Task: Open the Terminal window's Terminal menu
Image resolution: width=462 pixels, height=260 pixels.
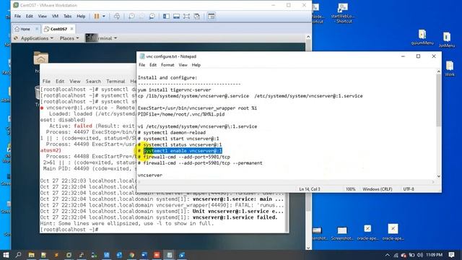Action: pos(115,82)
